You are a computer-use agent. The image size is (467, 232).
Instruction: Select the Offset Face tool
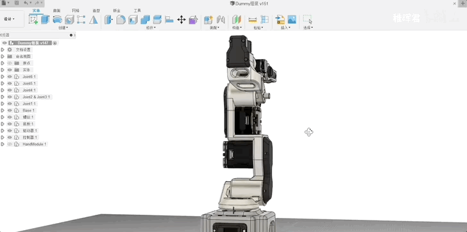(x=157, y=20)
